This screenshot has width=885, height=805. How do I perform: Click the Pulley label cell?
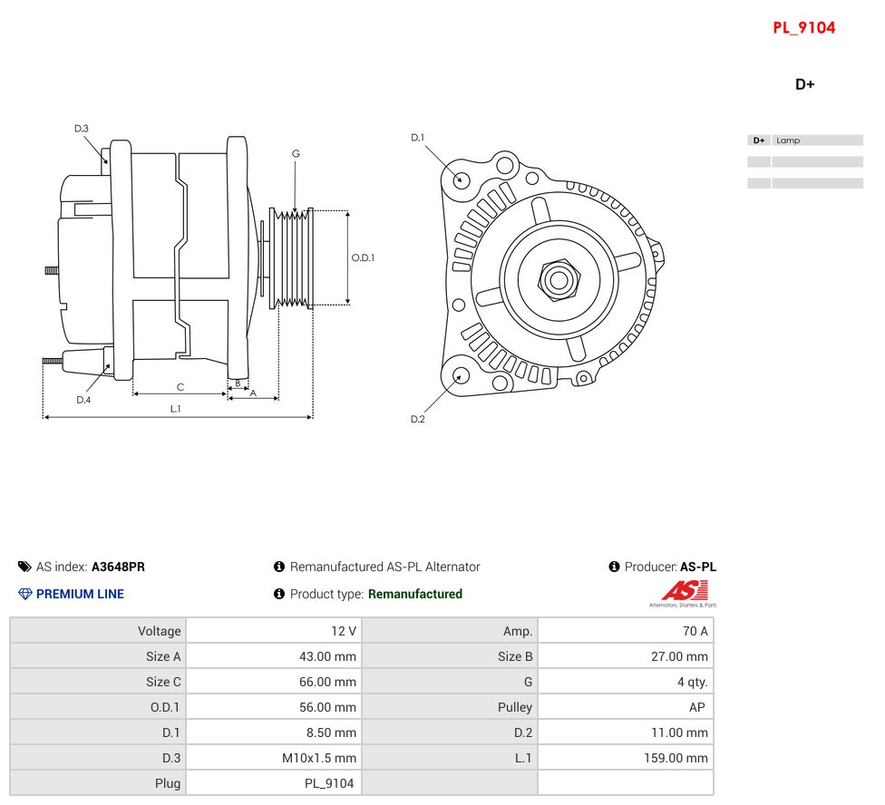tap(450, 707)
